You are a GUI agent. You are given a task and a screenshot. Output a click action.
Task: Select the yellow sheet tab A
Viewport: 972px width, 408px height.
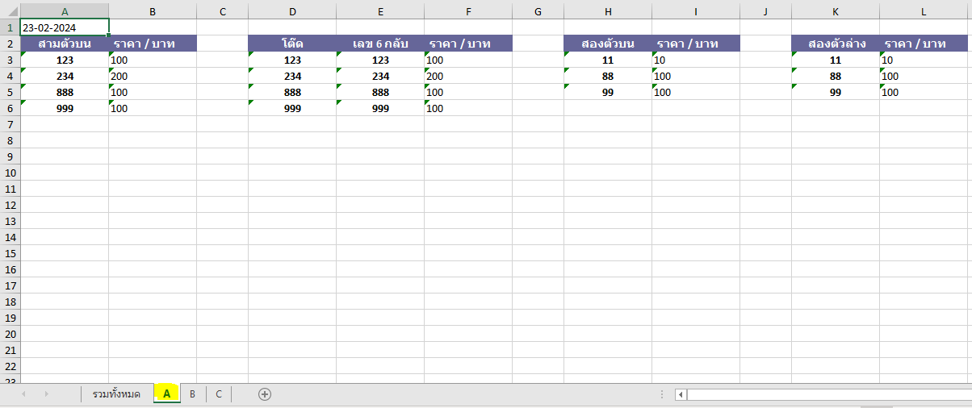(x=166, y=394)
